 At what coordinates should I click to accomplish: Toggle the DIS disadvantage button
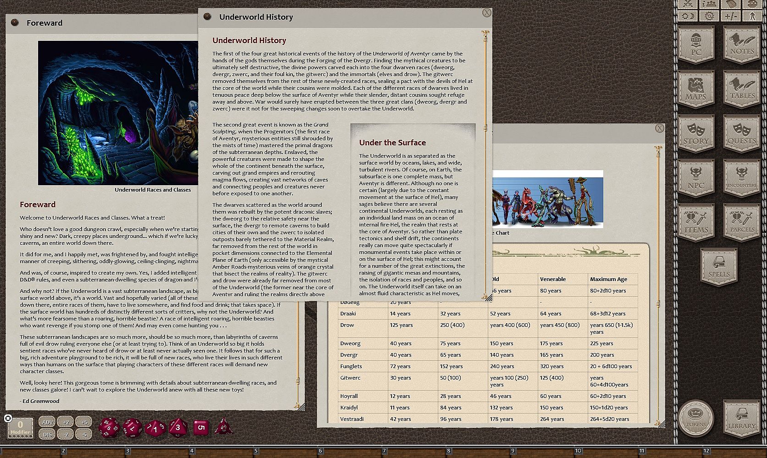coord(47,434)
